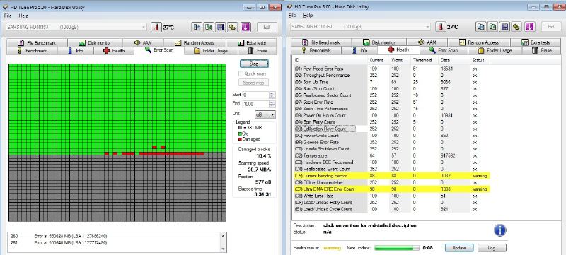Open Help menu in Health window
The width and height of the screenshot is (566, 255).
[x=308, y=16]
